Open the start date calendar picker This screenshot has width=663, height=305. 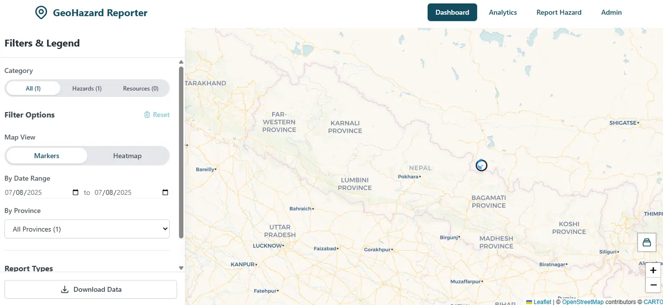pyautogui.click(x=76, y=192)
